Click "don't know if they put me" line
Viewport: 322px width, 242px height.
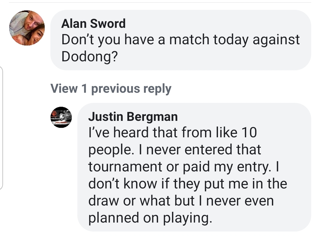click(187, 184)
